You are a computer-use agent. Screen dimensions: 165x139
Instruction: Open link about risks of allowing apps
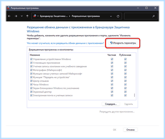[65, 43]
